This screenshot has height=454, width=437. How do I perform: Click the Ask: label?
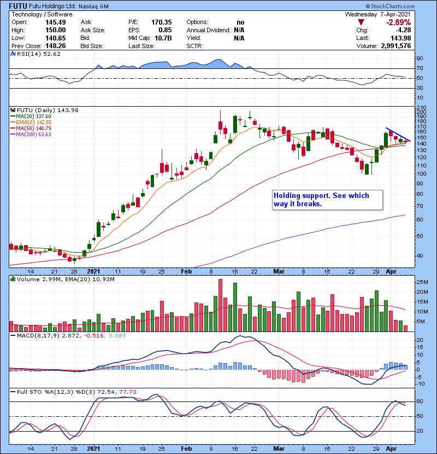(86, 22)
